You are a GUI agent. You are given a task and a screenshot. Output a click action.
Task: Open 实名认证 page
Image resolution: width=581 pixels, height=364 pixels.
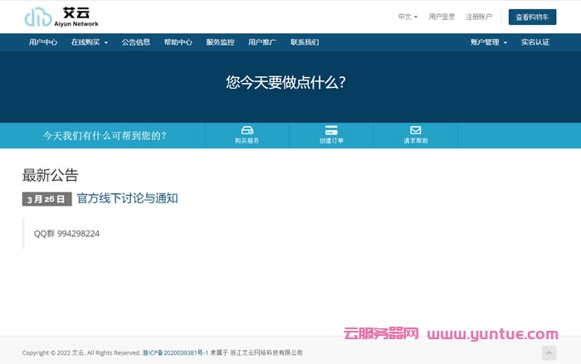click(x=535, y=42)
